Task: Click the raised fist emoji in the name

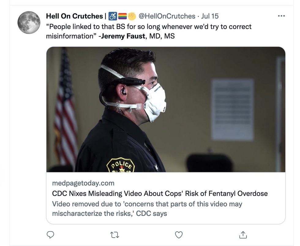Action: click(132, 16)
